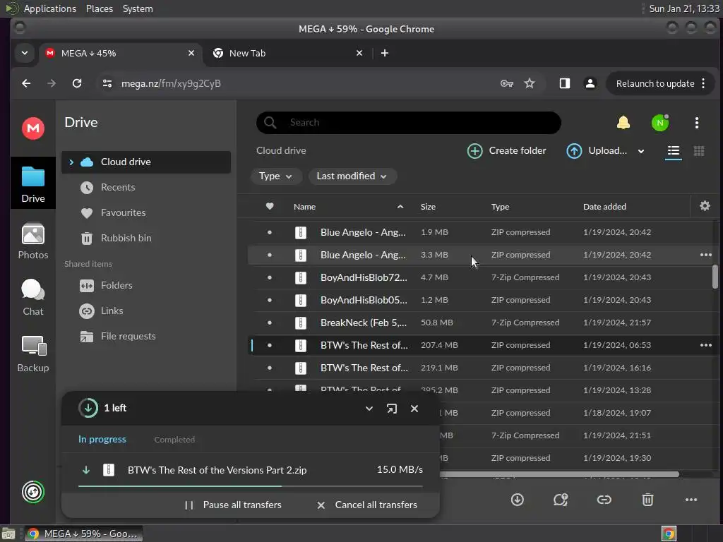The height and width of the screenshot is (542, 723).
Task: Collapse the transfers panel
Action: click(369, 409)
